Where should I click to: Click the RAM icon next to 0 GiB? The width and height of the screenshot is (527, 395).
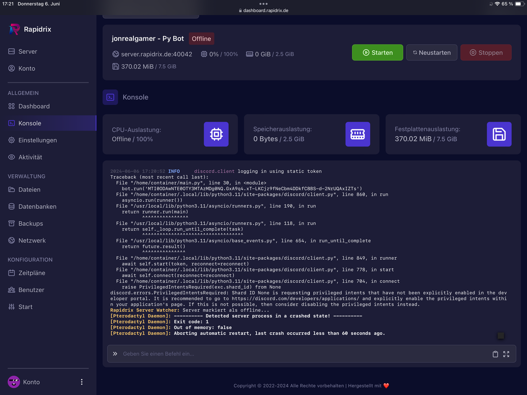coord(249,54)
